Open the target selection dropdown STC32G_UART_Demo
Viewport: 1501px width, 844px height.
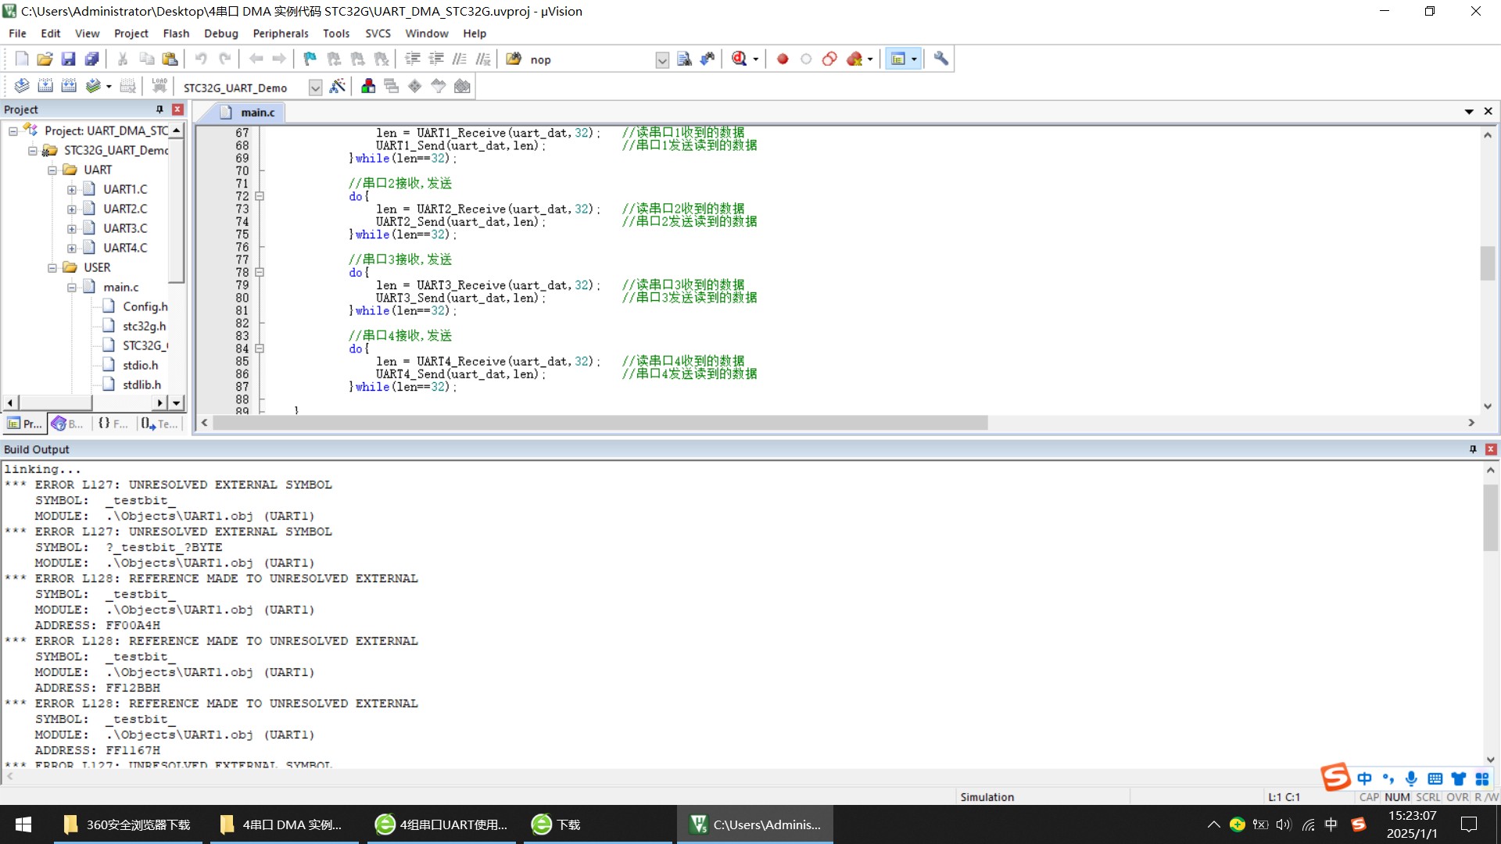click(x=315, y=88)
